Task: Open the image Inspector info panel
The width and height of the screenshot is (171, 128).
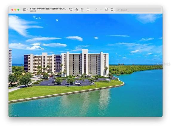Action: point(71,10)
